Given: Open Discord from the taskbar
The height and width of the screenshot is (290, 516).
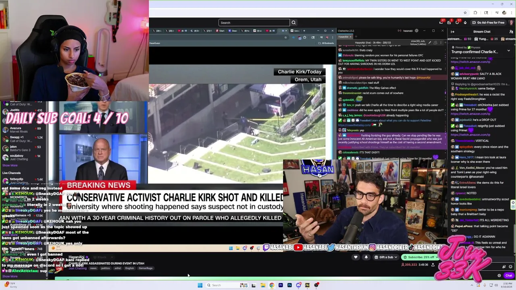Looking at the screenshot, I should (298, 285).
